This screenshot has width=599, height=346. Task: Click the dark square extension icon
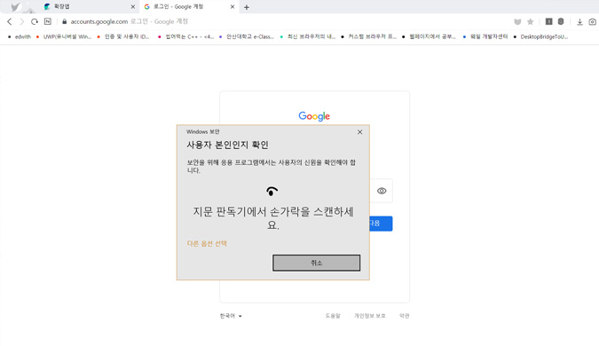point(549,21)
